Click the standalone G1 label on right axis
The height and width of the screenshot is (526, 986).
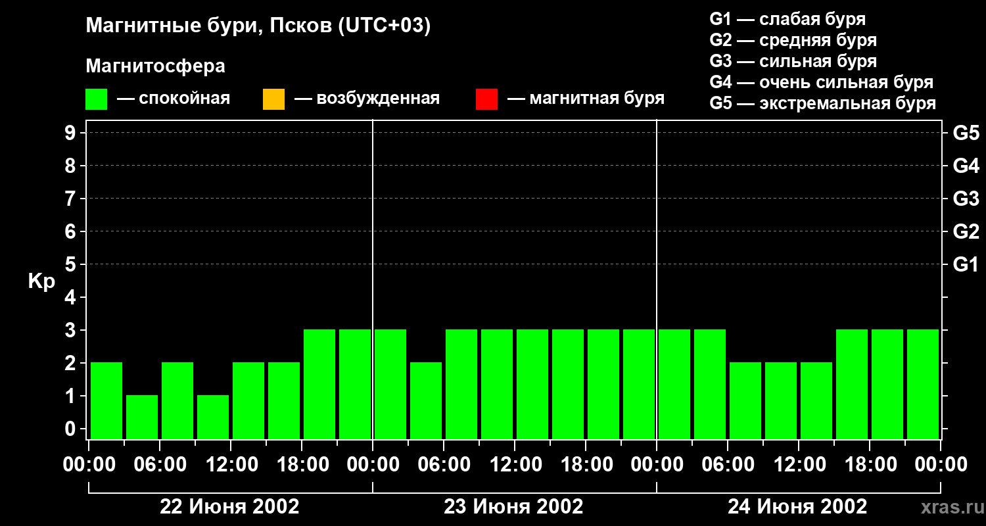(x=966, y=264)
